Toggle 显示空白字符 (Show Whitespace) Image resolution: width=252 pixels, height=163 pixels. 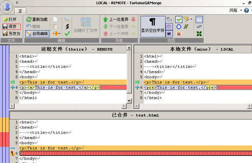pos(153,27)
